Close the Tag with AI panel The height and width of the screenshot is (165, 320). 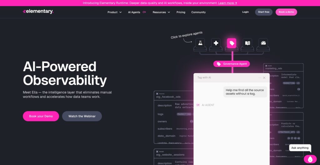tap(264, 78)
